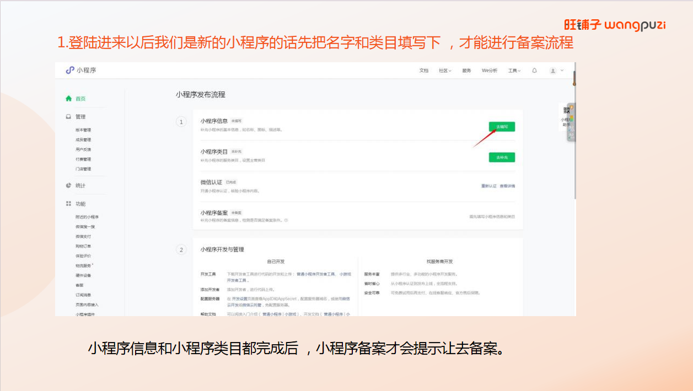Open 付费管理 in the sidebar
693x391 pixels.
(83, 159)
